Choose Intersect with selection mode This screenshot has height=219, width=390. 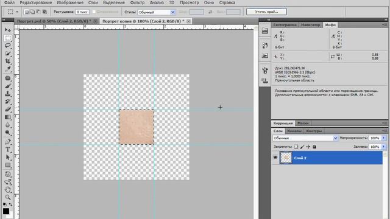click(x=44, y=12)
